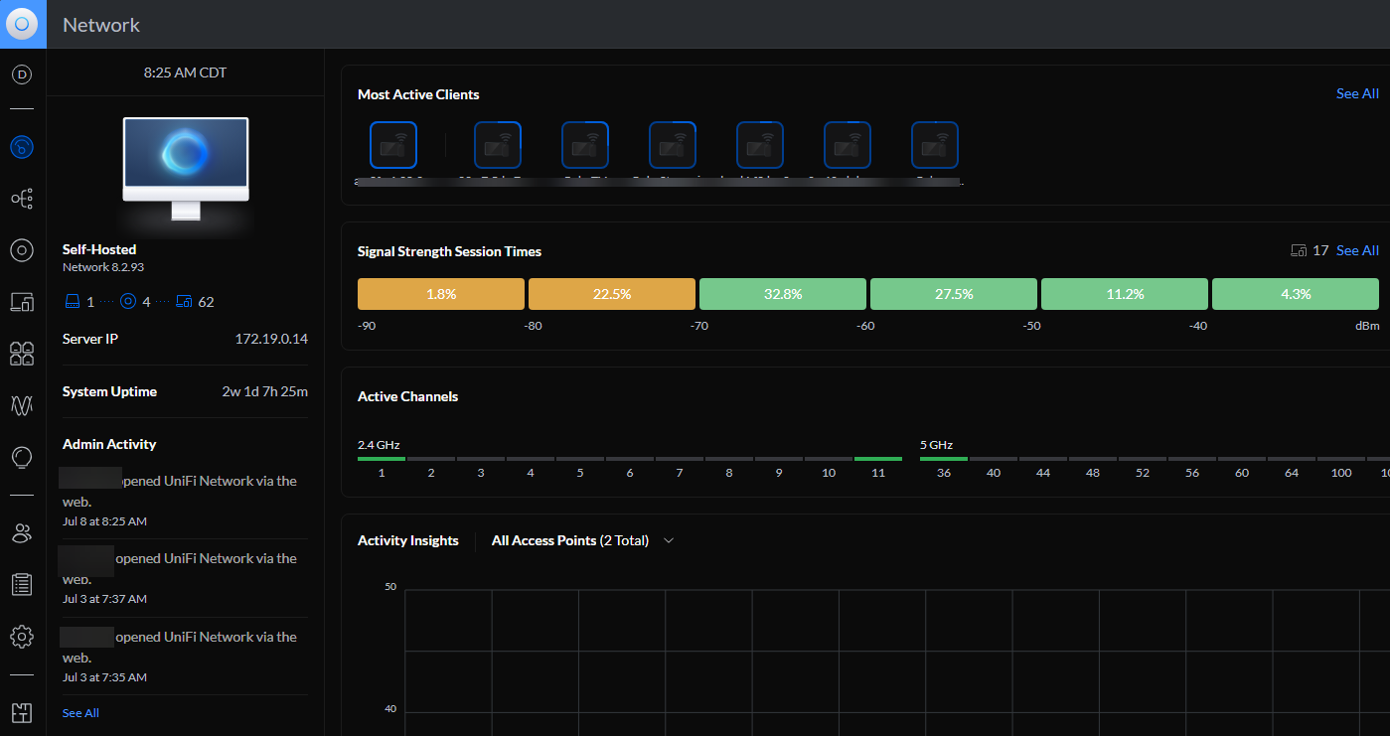This screenshot has height=736, width=1390.
Task: Click See All under Admin Activity
Action: (80, 713)
